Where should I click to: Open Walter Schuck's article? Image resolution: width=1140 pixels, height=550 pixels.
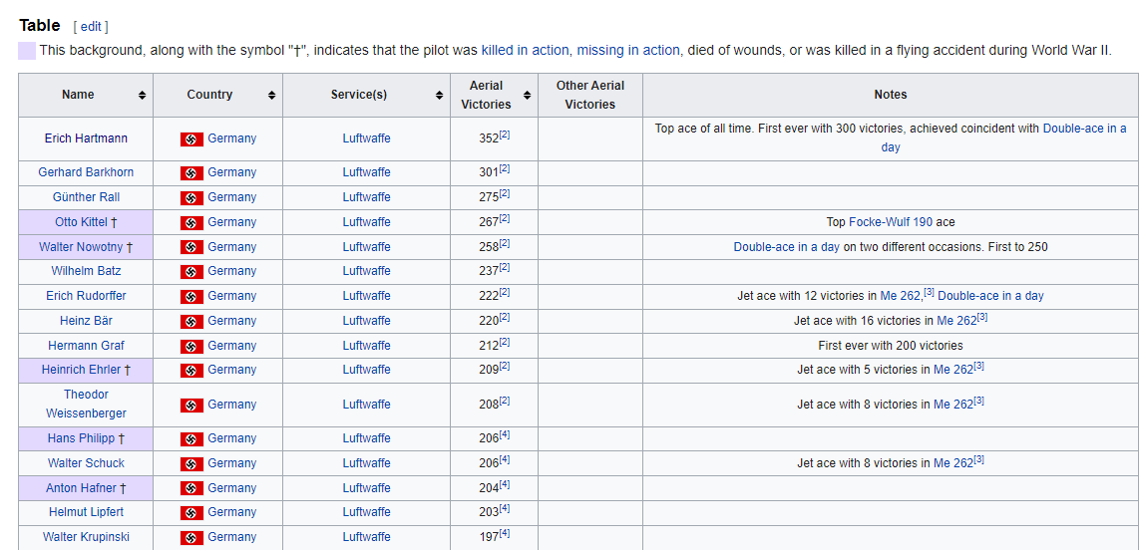click(86, 462)
